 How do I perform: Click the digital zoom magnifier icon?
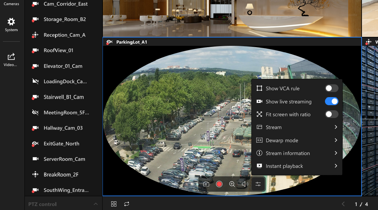232,184
